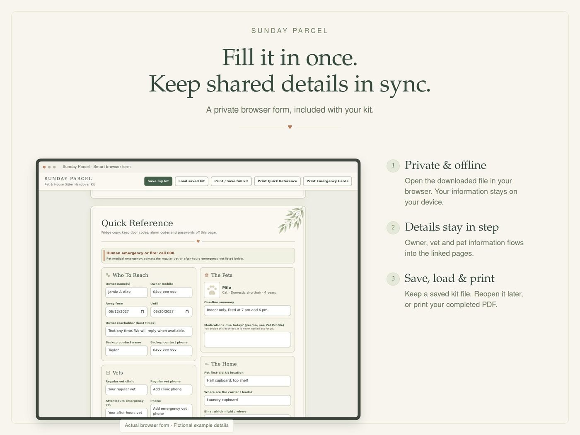Click the 'Save, load & print' heading
The height and width of the screenshot is (435, 580).
point(450,278)
